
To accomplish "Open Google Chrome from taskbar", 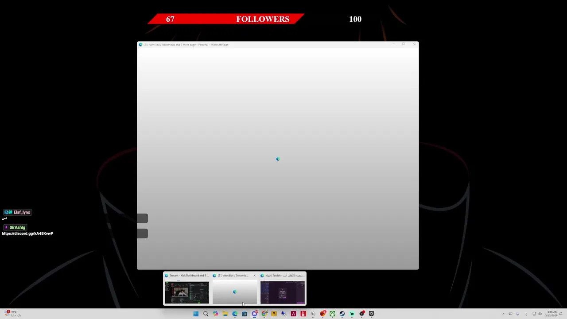I will 264,314.
